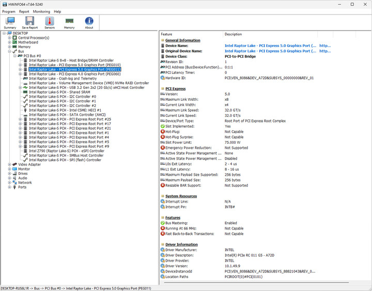Expand the PEG010 Graphics Port node

click(x=20, y=65)
